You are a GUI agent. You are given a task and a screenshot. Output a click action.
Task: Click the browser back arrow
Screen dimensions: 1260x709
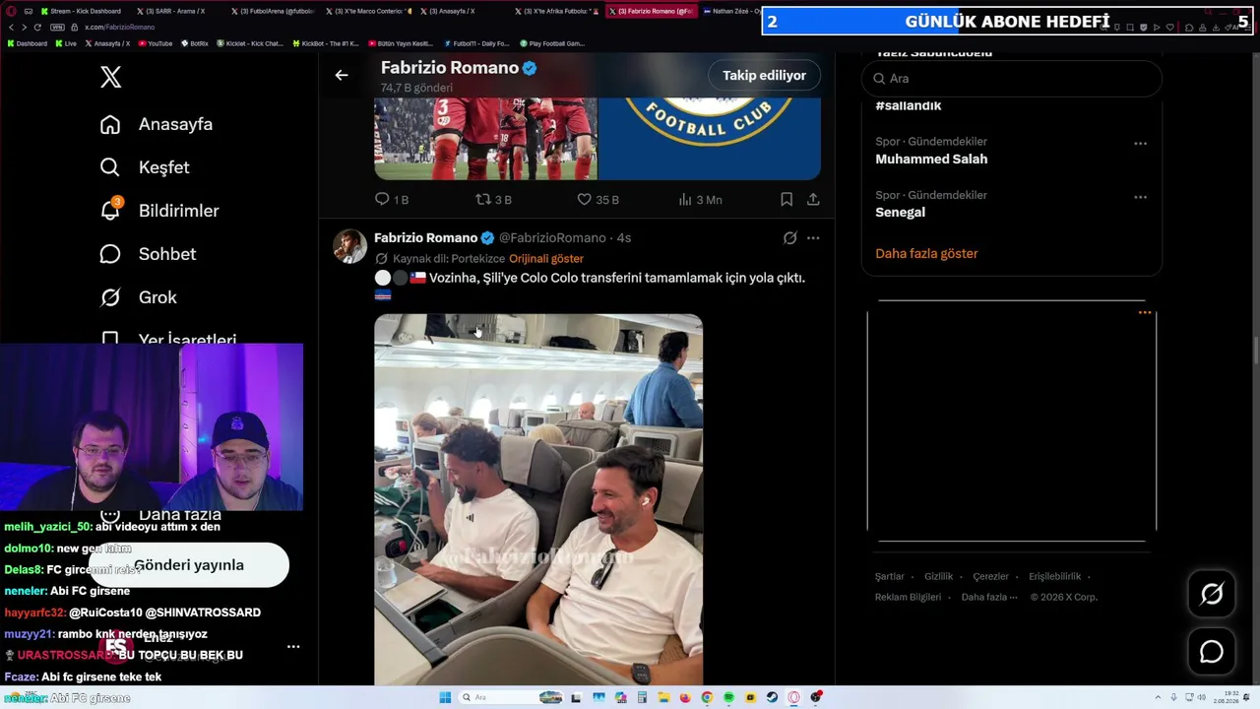pyautogui.click(x=10, y=27)
